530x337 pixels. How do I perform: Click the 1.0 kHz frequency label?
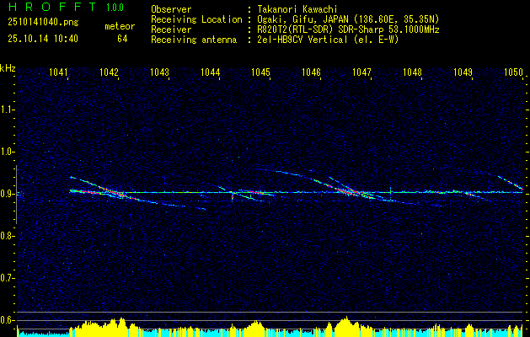coord(8,152)
